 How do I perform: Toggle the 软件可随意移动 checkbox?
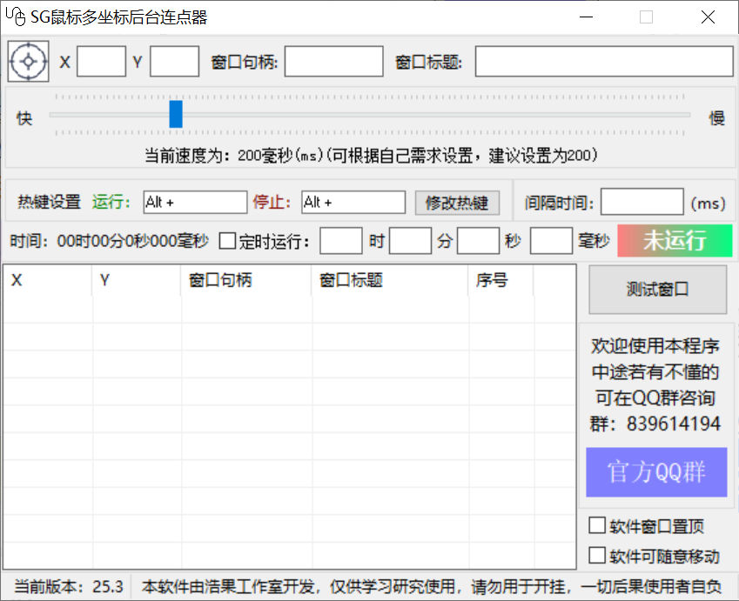[x=597, y=555]
